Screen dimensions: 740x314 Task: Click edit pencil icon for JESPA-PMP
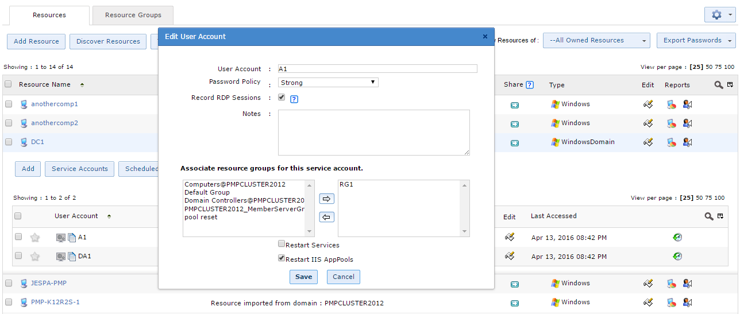coord(648,284)
